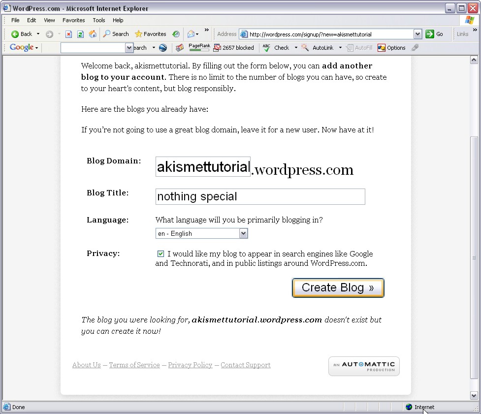Screen dimensions: 481x414
Task: Click the Google toolbar logo
Action: [22, 47]
